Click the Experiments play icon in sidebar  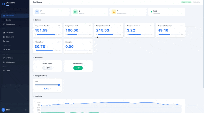[x=4, y=24]
